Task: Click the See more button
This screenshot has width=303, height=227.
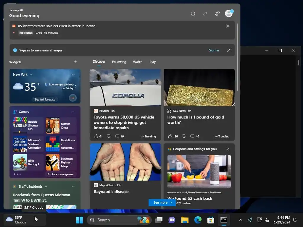Action: click(162, 202)
